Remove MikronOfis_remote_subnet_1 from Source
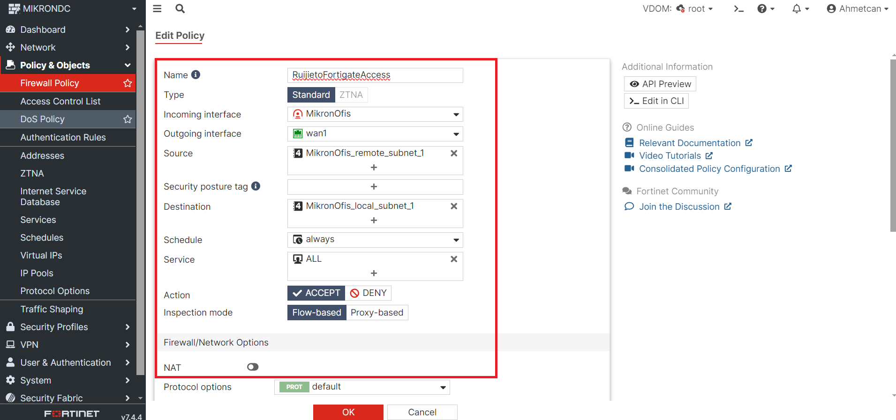Viewport: 896px width, 420px height. point(454,153)
